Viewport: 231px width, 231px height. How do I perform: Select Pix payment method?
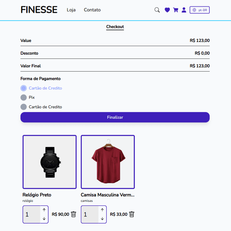[x=24, y=98]
